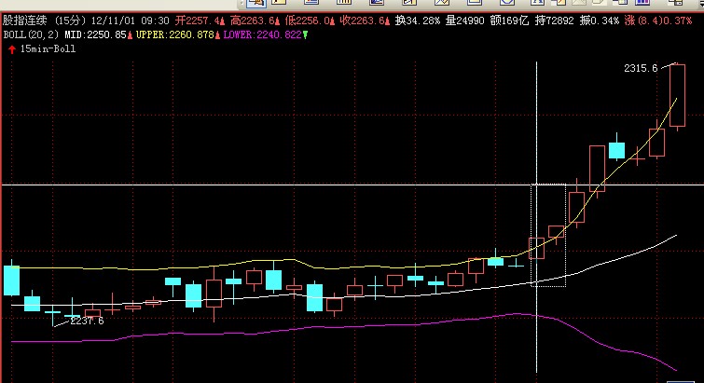Click the turnover value 换34.28%
The image size is (704, 383).
pos(418,21)
